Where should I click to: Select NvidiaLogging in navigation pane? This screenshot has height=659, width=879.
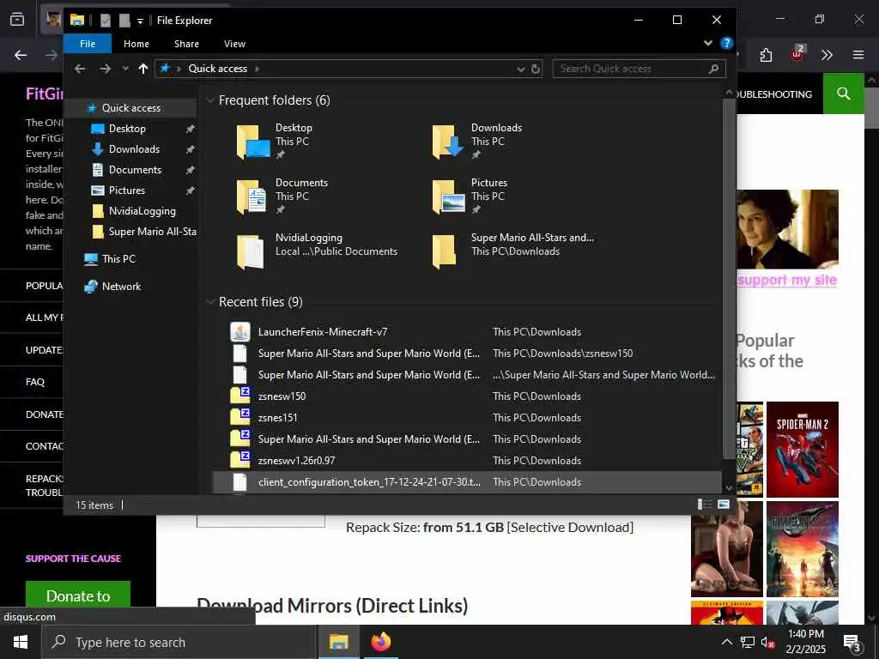[x=142, y=211]
